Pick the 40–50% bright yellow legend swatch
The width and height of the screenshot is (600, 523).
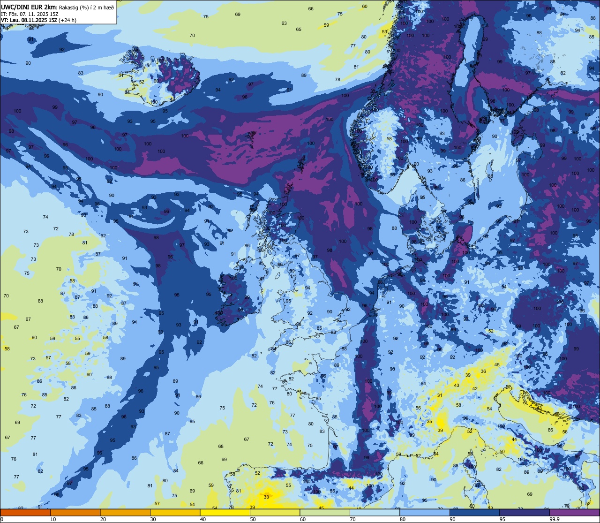[x=225, y=512]
